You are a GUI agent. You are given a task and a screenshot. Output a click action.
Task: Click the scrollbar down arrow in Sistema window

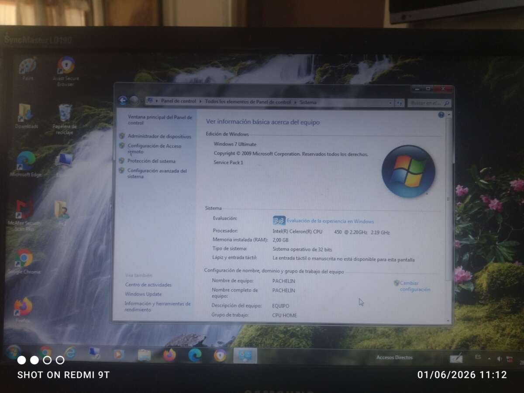tap(448, 320)
